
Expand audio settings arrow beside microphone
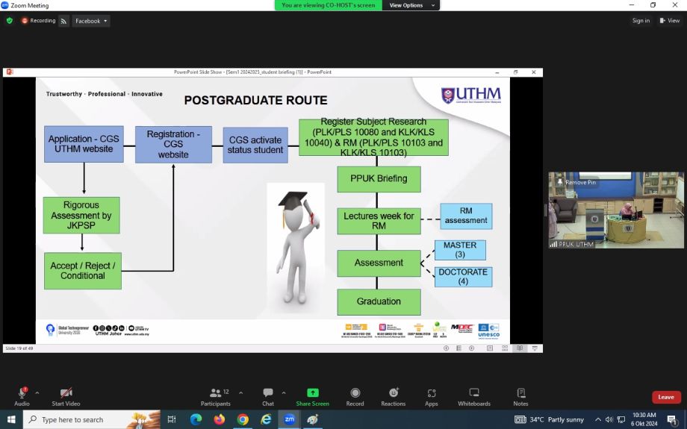(37, 392)
